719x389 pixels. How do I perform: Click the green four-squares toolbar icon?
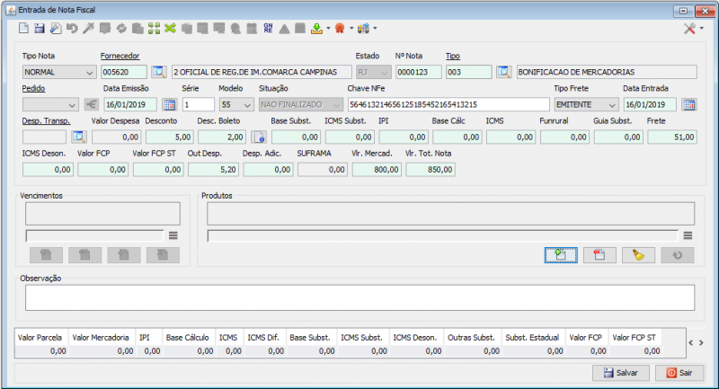[154, 29]
